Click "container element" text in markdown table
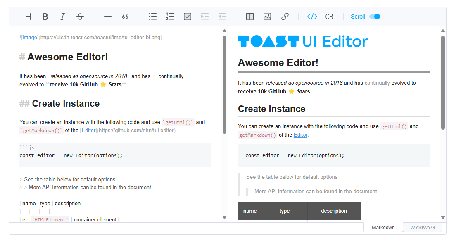Image resolution: width=449 pixels, height=240 pixels. pos(95,220)
